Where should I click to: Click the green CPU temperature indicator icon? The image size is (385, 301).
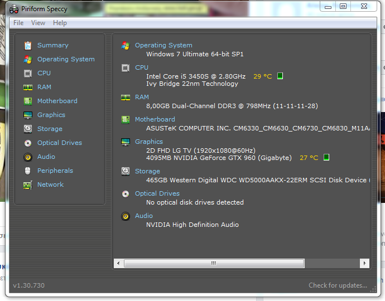coord(280,76)
